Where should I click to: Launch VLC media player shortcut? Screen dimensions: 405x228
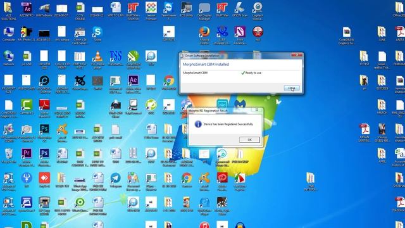pos(97,60)
